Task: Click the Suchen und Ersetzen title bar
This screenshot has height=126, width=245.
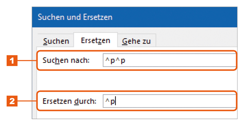Action: (x=135, y=17)
